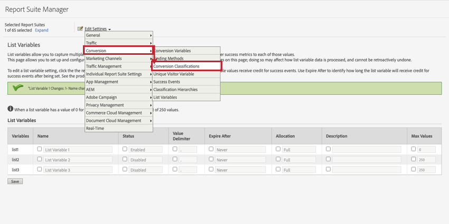449x224 pixels.
Task: Expand the Traffic submenu
Action: 118,43
